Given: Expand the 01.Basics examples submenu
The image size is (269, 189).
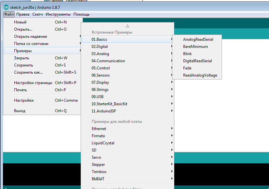Looking at the screenshot, I should [127, 39].
